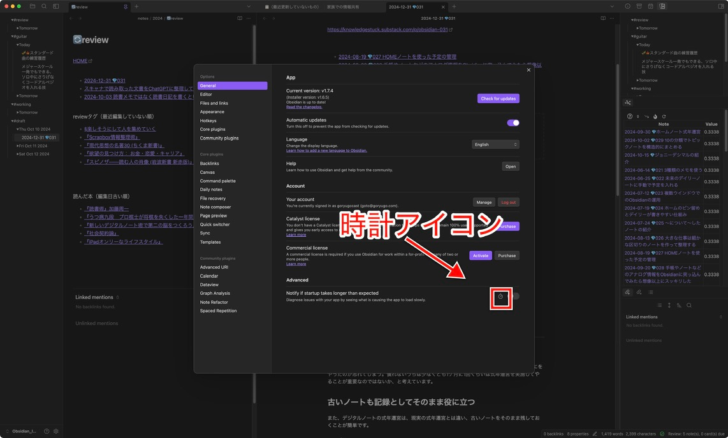Click the Log out button
Screen dimensions: 728x438
tap(509, 202)
